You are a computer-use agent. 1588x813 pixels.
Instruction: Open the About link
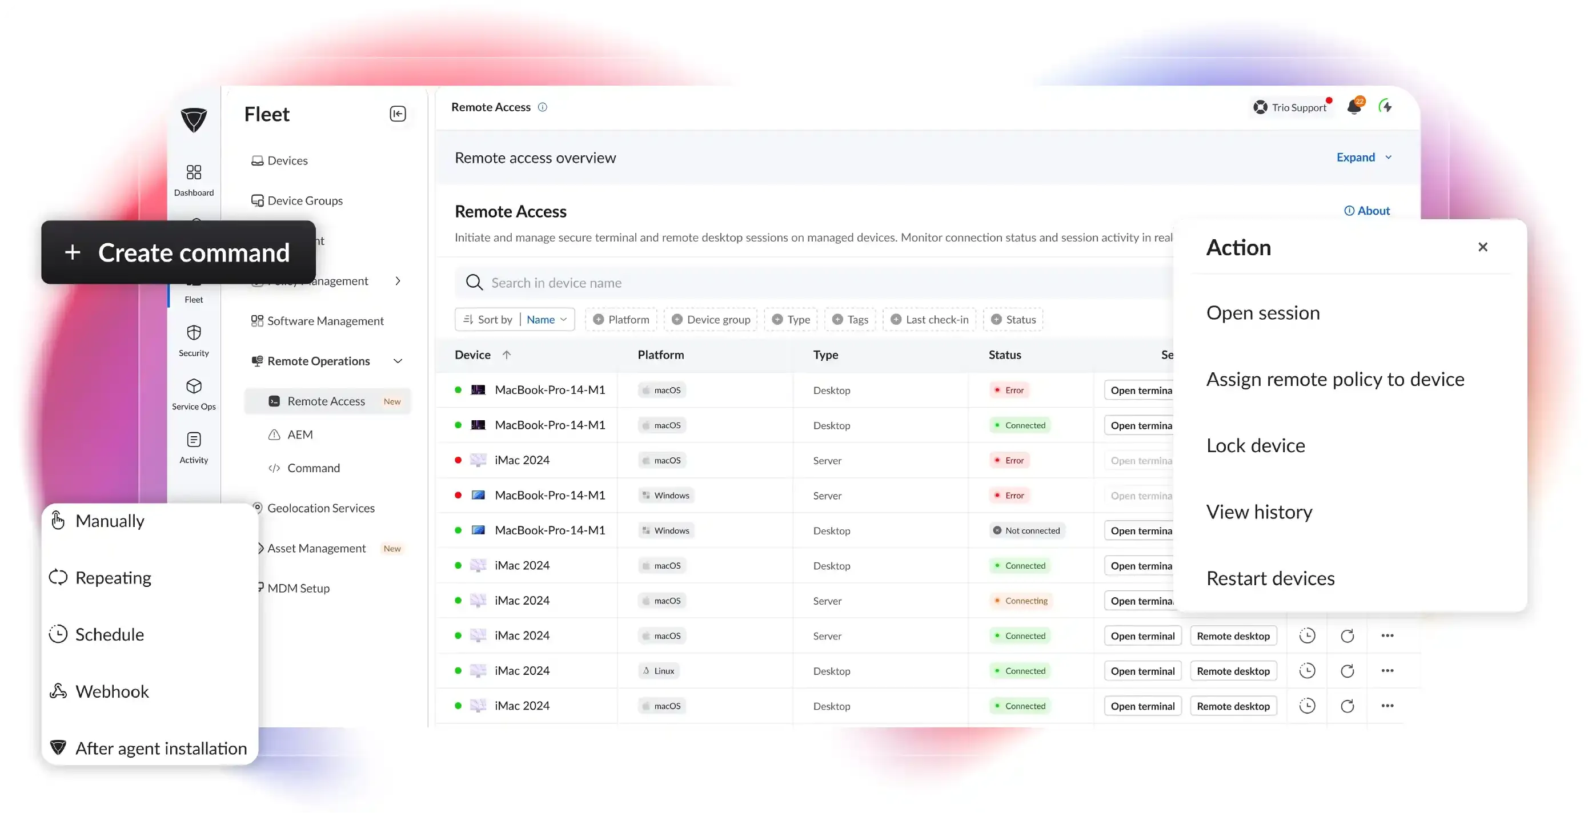pyautogui.click(x=1367, y=211)
